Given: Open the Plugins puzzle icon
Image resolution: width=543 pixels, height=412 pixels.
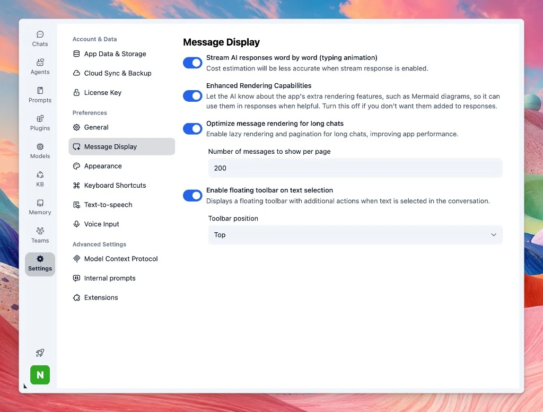Looking at the screenshot, I should [40, 118].
